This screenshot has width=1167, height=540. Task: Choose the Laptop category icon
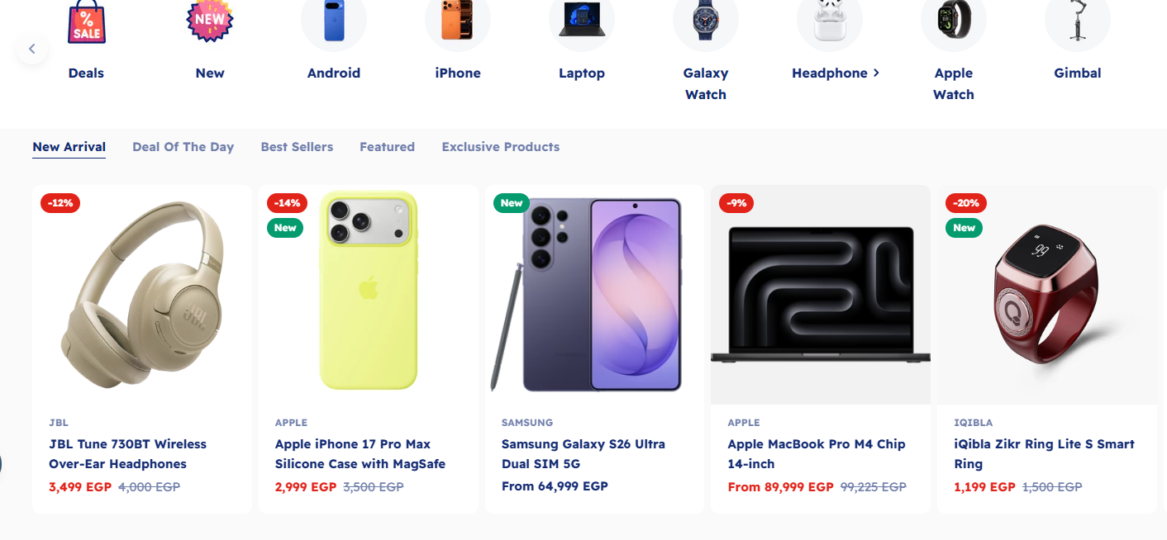pyautogui.click(x=582, y=20)
